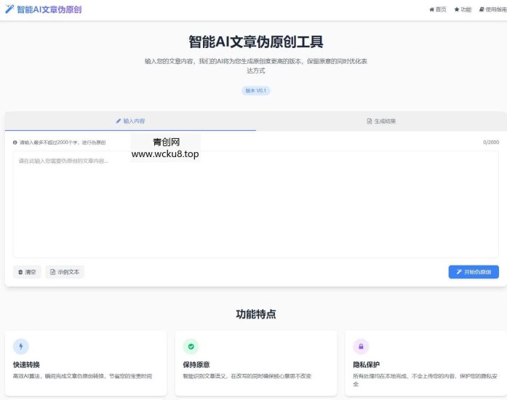Screen dimensions: 507x400
Task: Focus the article text input area
Action: [x=256, y=204]
